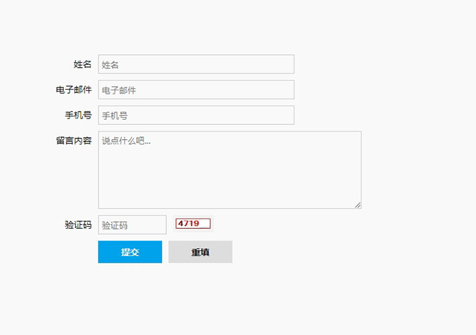Submit the form with 提交 button
Viewport: 476px width, 335px height.
click(130, 252)
